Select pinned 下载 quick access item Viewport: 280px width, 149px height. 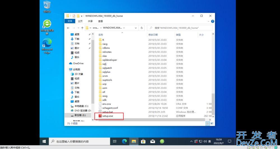pos(75,39)
